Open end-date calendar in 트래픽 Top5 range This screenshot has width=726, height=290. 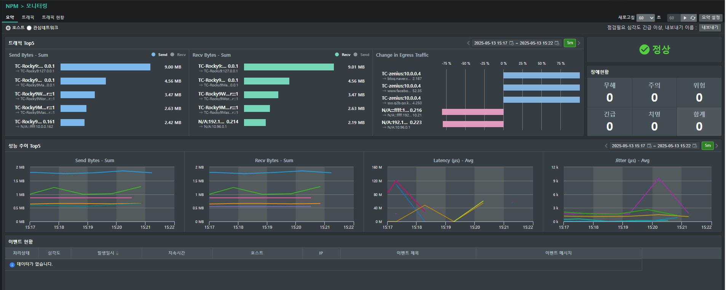tap(557, 43)
